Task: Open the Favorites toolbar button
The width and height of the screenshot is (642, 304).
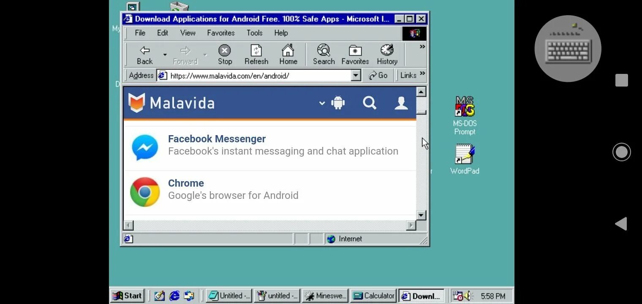Action: pyautogui.click(x=355, y=55)
